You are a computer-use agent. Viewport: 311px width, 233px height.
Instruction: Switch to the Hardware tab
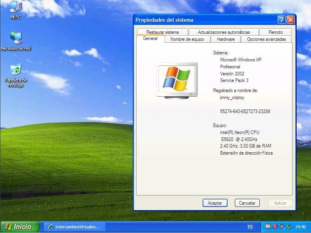[x=226, y=39]
